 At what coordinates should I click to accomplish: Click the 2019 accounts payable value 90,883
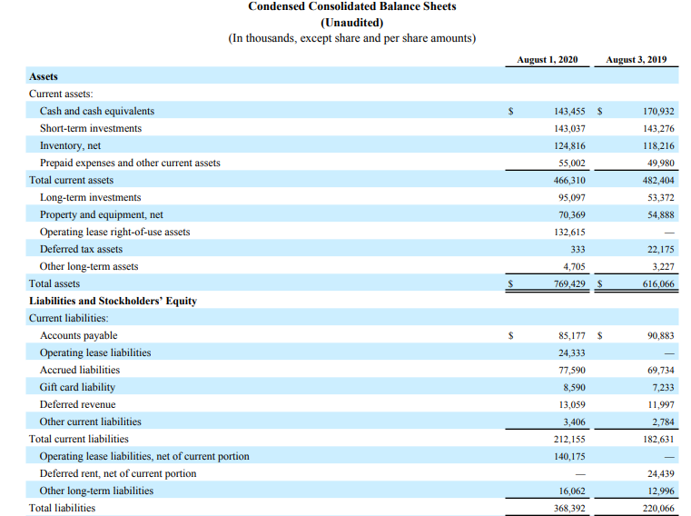tap(660, 335)
